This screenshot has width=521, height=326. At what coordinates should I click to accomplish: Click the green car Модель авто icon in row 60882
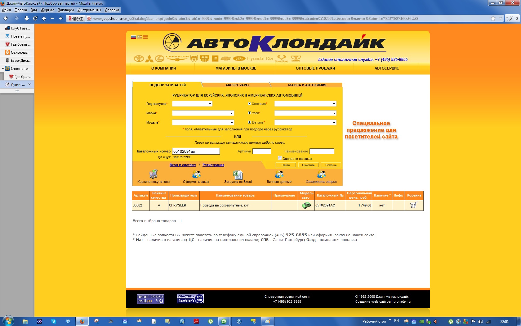coord(306,205)
